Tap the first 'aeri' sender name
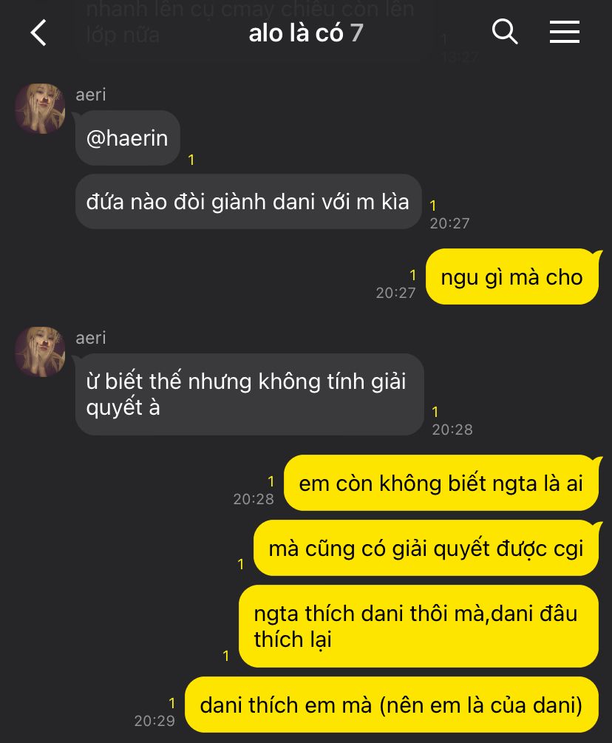 [x=90, y=95]
